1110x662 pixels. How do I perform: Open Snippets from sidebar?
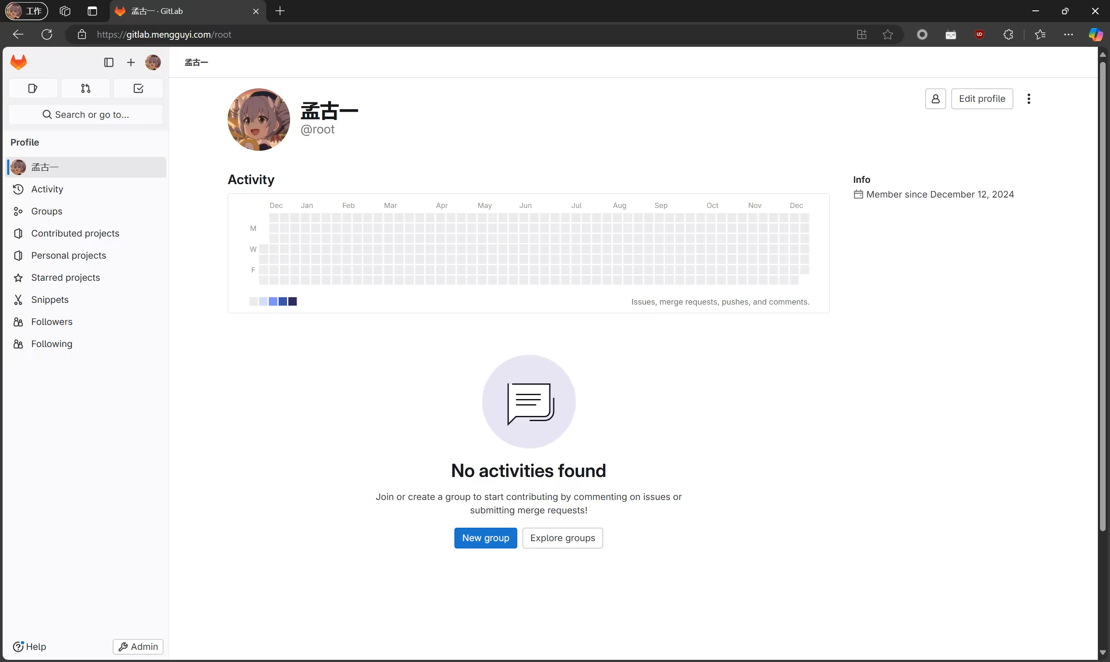[49, 300]
